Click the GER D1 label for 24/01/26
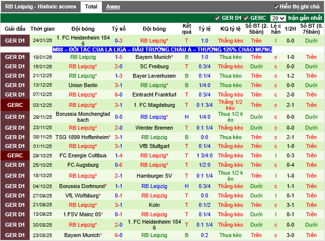325x241 pixels. pos(15,41)
